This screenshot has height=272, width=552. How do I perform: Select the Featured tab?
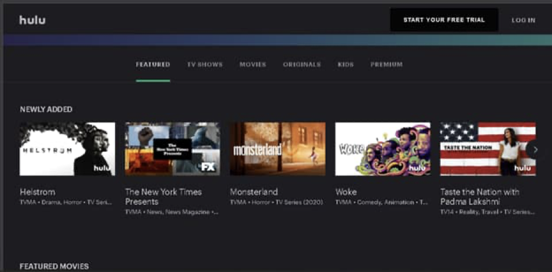(x=153, y=65)
